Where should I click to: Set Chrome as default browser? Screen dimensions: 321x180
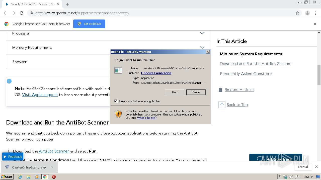coord(89,24)
